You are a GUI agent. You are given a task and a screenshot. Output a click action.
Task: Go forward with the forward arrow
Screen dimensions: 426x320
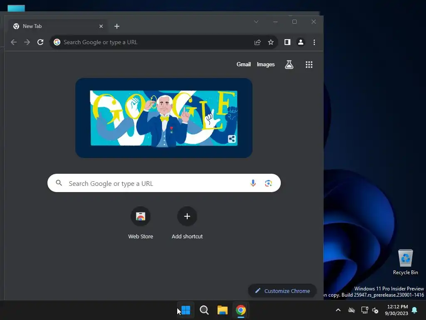[x=27, y=42]
